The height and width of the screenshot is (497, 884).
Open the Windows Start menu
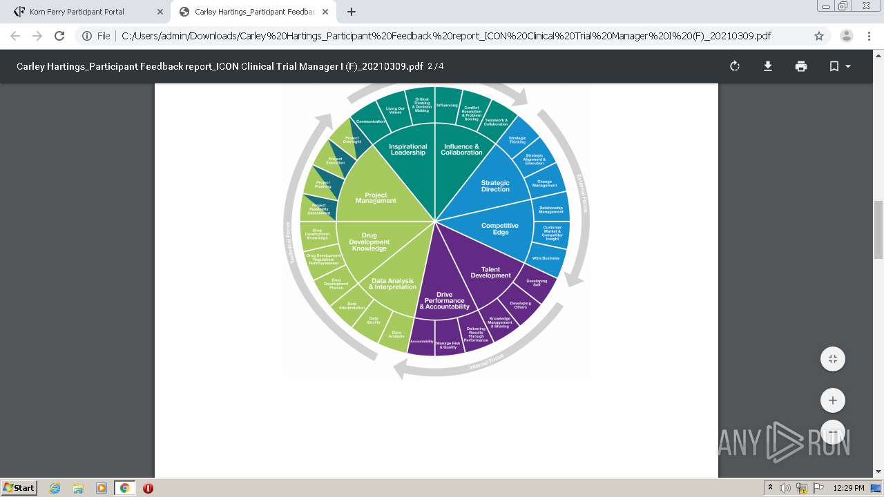point(19,487)
